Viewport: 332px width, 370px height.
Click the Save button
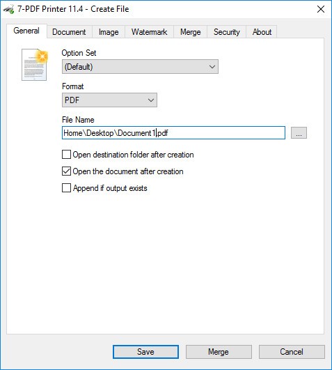pyautogui.click(x=145, y=352)
